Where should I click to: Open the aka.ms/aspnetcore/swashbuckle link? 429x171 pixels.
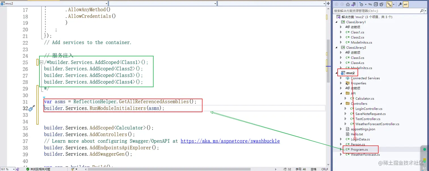coord(230,141)
